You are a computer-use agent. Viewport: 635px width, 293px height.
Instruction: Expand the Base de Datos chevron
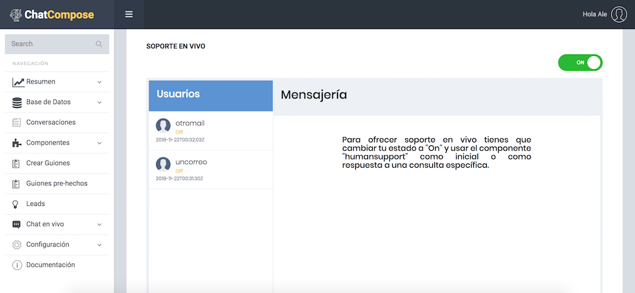pyautogui.click(x=99, y=102)
